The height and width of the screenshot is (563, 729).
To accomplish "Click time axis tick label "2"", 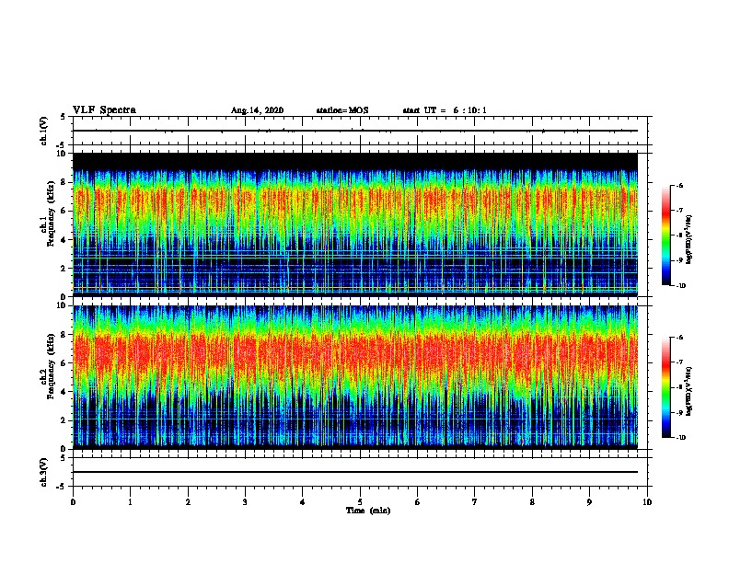I will pos(188,502).
